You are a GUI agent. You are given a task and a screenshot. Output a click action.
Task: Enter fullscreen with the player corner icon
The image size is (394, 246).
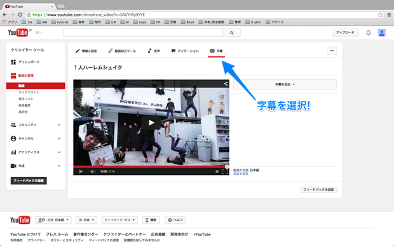click(225, 172)
